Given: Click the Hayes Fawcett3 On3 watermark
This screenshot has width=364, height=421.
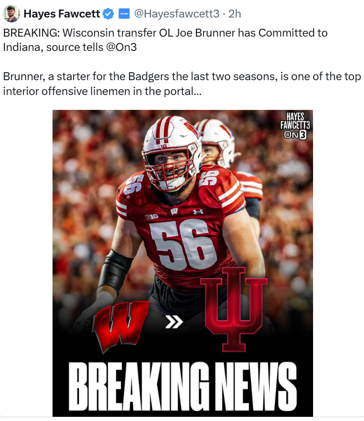Looking at the screenshot, I should tap(295, 126).
